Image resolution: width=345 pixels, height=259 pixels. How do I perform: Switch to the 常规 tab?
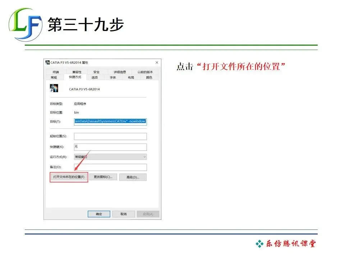[x=54, y=78]
